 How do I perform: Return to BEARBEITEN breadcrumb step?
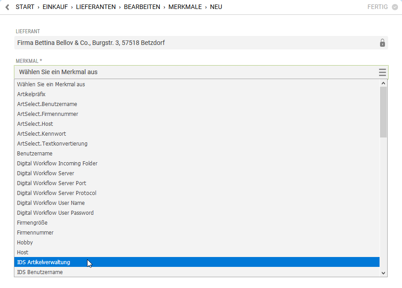[x=142, y=7]
